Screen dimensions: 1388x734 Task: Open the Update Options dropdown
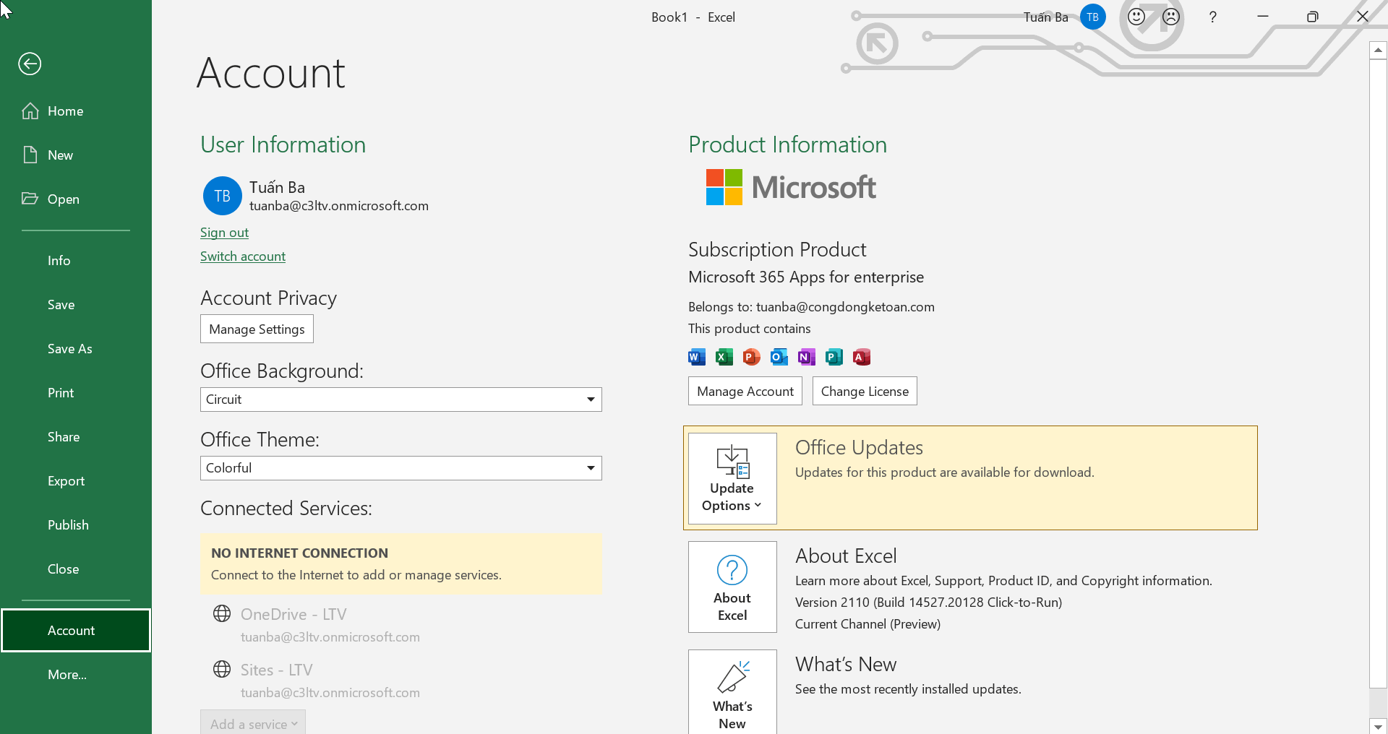732,478
